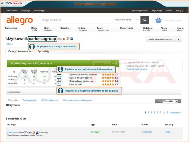Click the 'koszyk jest pusty' cart text
Screen dimensions: 189x142
173,20
